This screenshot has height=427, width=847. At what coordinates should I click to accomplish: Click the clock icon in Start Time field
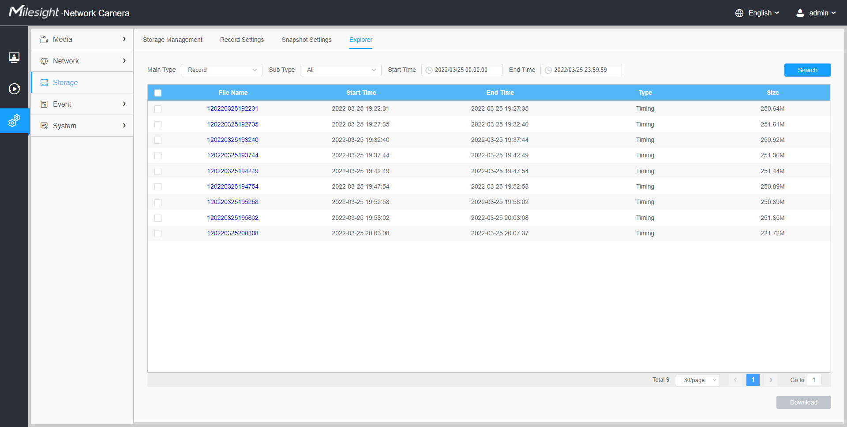coord(429,70)
